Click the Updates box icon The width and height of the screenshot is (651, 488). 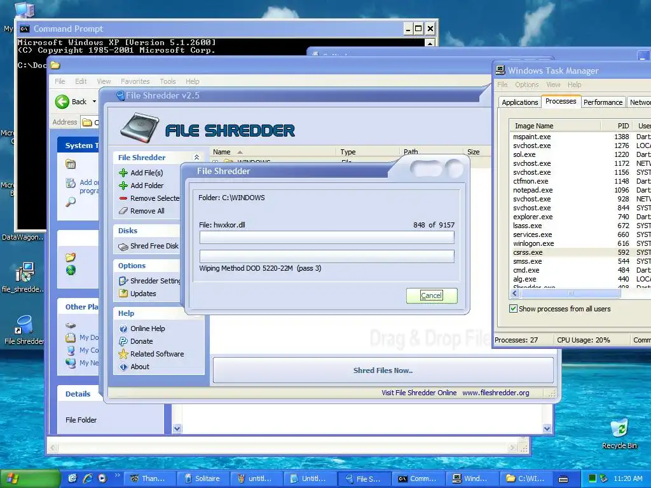tap(123, 294)
